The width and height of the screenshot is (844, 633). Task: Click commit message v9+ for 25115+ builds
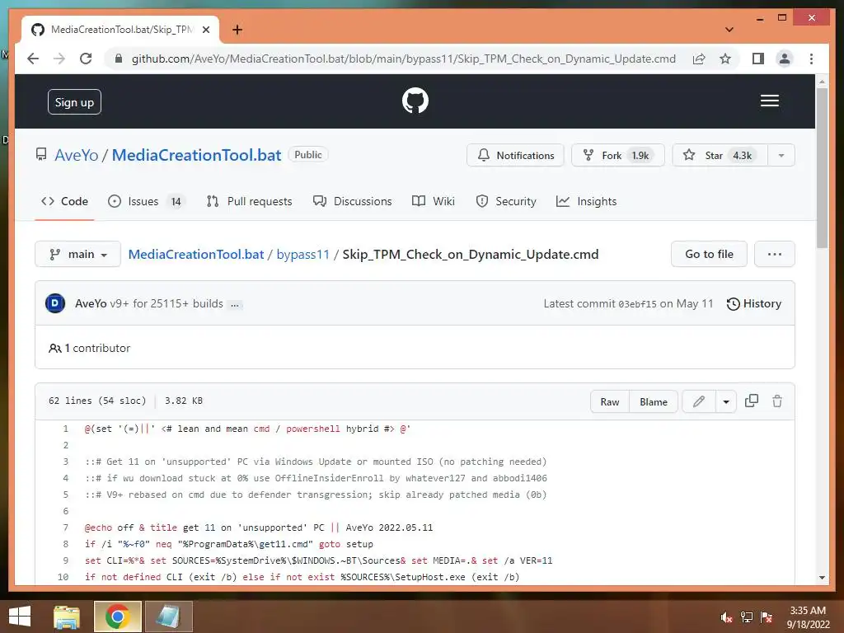(166, 303)
